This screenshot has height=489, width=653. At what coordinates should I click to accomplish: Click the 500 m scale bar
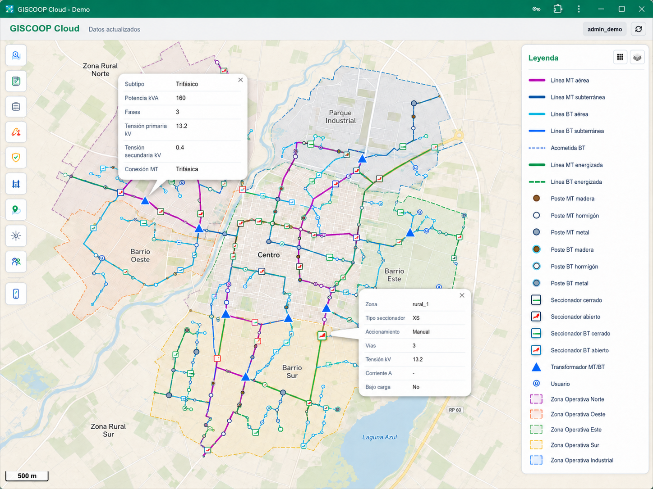[27, 475]
